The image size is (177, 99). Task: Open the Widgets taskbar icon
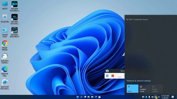[88, 97]
